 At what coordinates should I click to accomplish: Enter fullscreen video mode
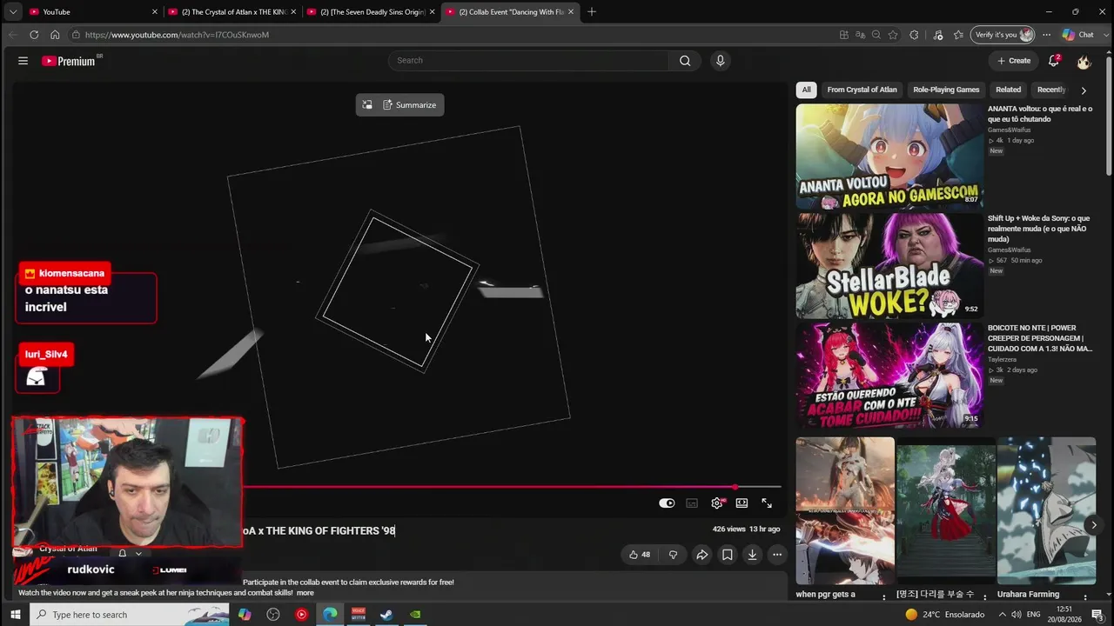coord(767,503)
